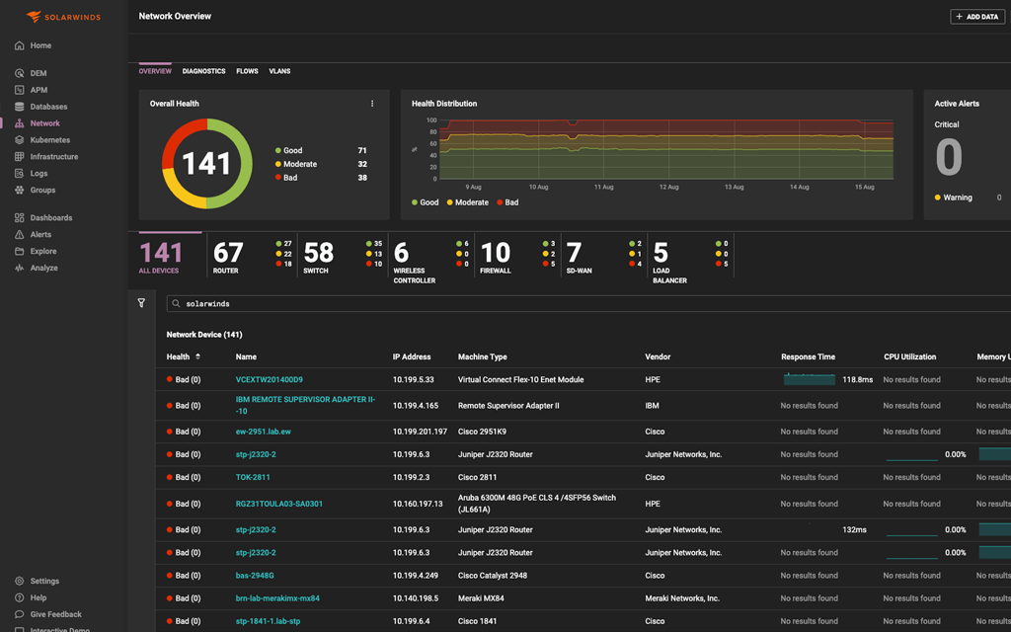This screenshot has width=1011, height=632.
Task: Select the APM icon in the sidebar
Action: coord(19,90)
